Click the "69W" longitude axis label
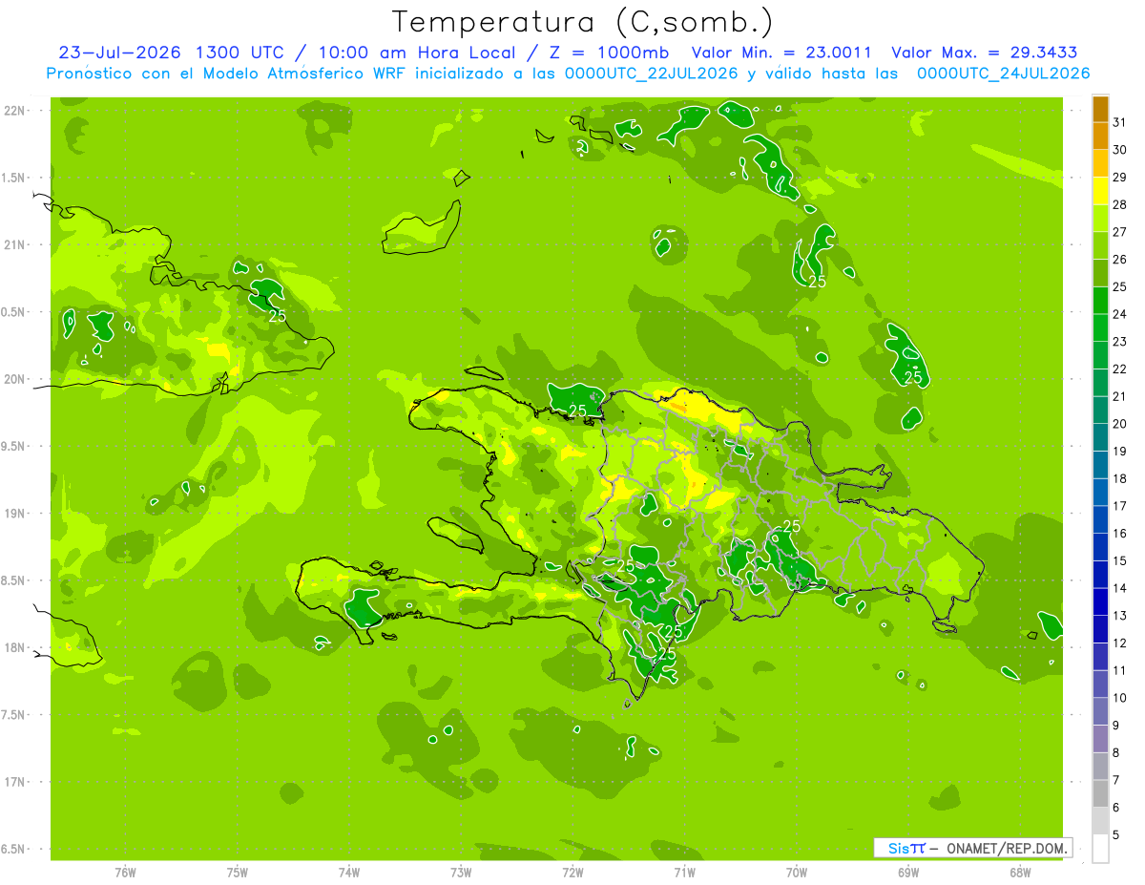 point(908,872)
